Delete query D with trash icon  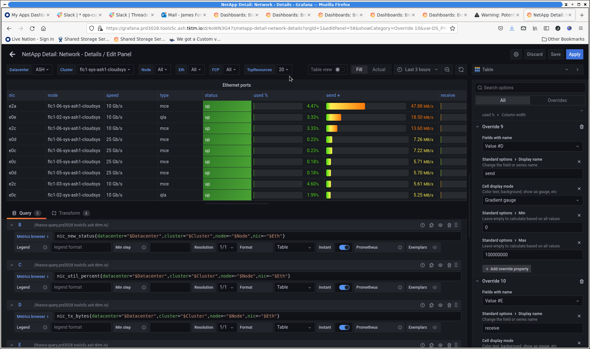click(449, 305)
